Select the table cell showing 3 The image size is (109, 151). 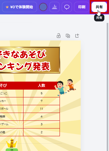(x=41, y=124)
